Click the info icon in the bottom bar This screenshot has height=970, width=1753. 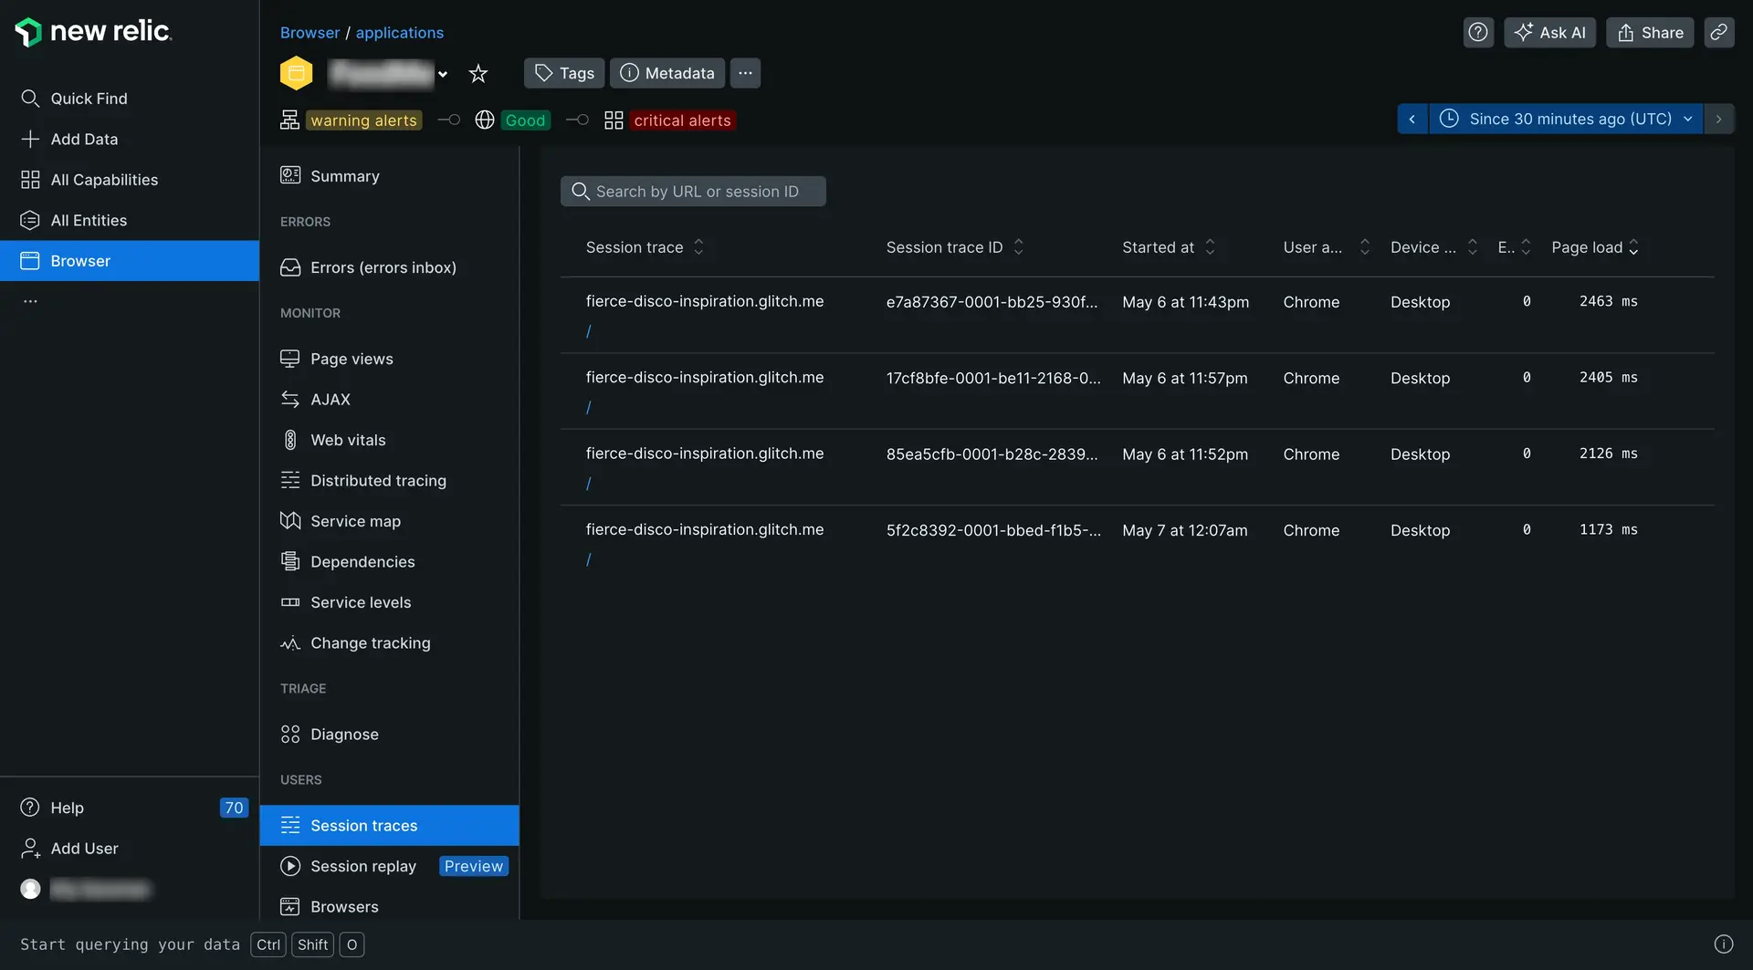point(1723,944)
